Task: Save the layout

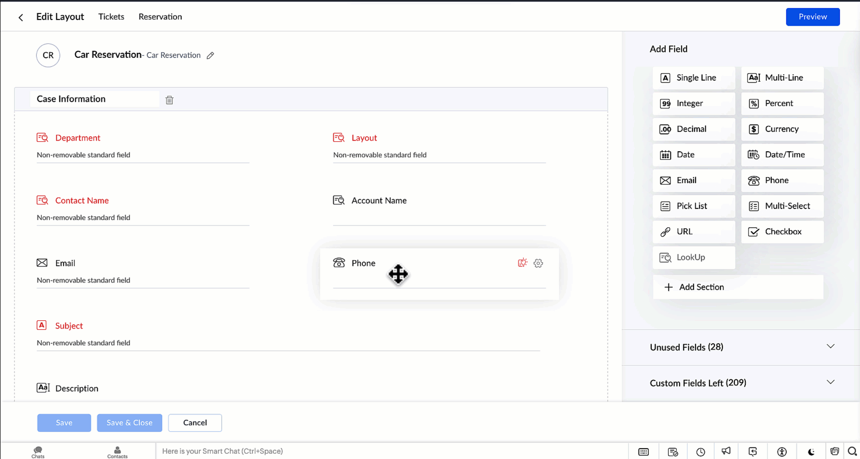Action: click(64, 423)
